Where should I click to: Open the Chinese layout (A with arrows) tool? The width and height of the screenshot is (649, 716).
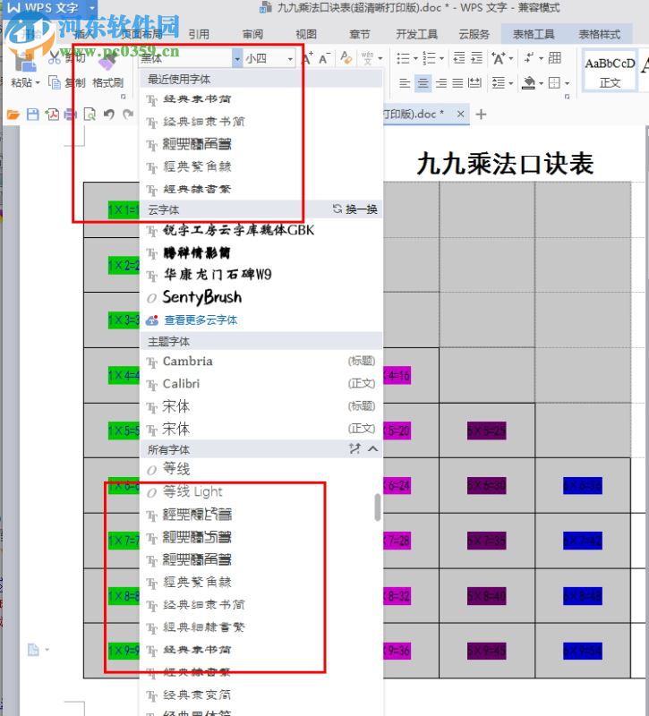pyautogui.click(x=499, y=58)
